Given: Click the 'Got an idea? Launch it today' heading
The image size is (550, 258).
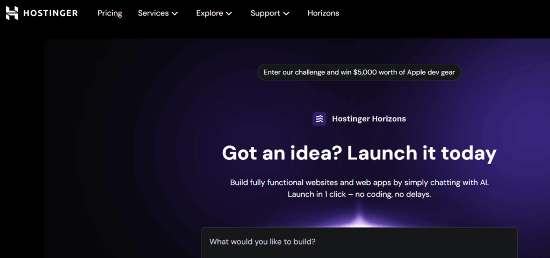Looking at the screenshot, I should point(359,153).
